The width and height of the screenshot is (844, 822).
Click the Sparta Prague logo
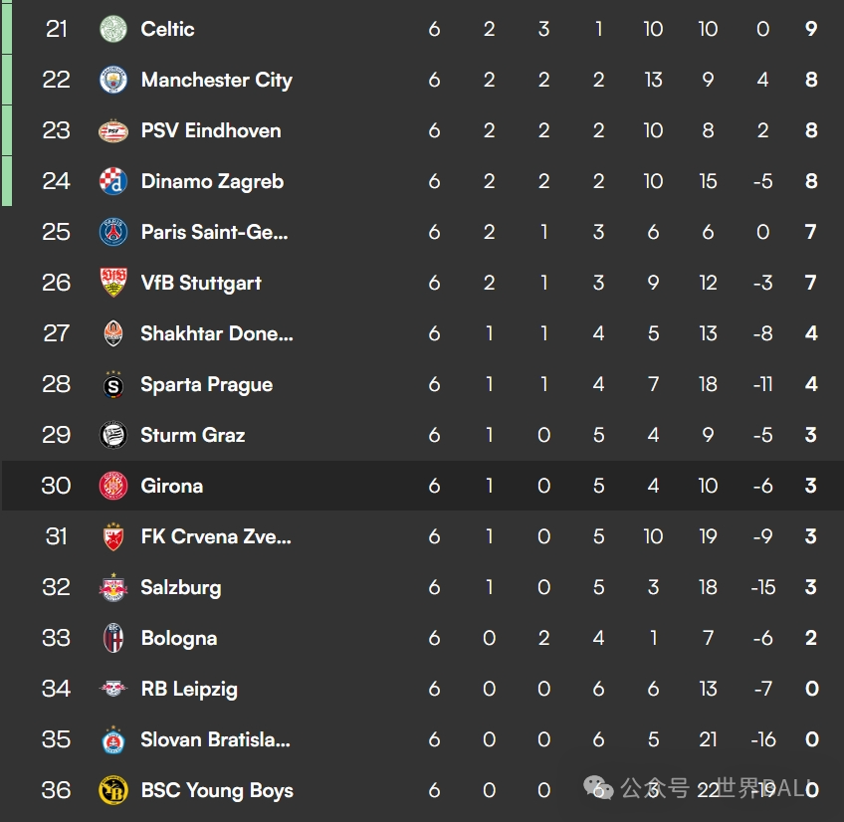tap(113, 384)
